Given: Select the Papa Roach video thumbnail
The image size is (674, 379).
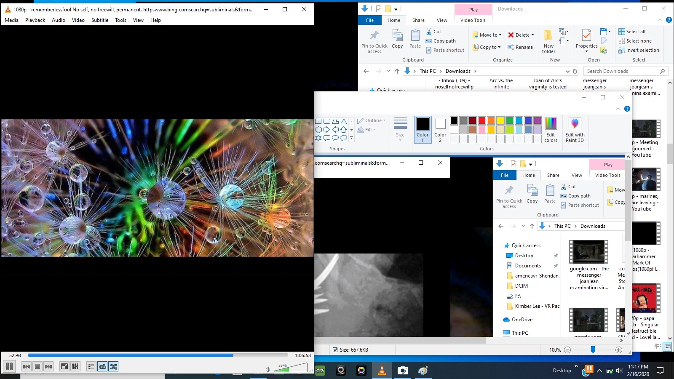Looking at the screenshot, I should pyautogui.click(x=646, y=299).
